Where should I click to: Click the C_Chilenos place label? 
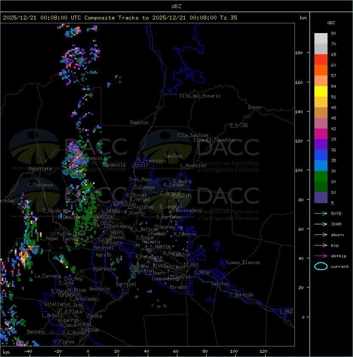point(40,185)
